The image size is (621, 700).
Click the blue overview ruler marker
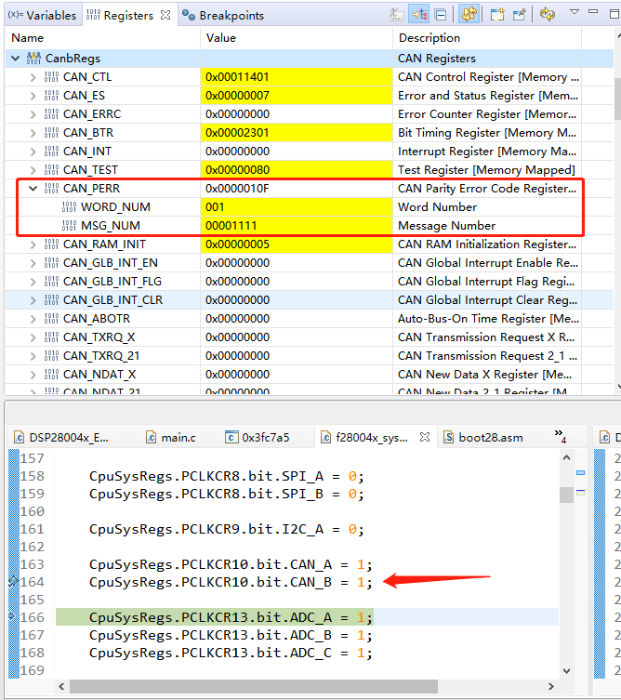click(580, 473)
